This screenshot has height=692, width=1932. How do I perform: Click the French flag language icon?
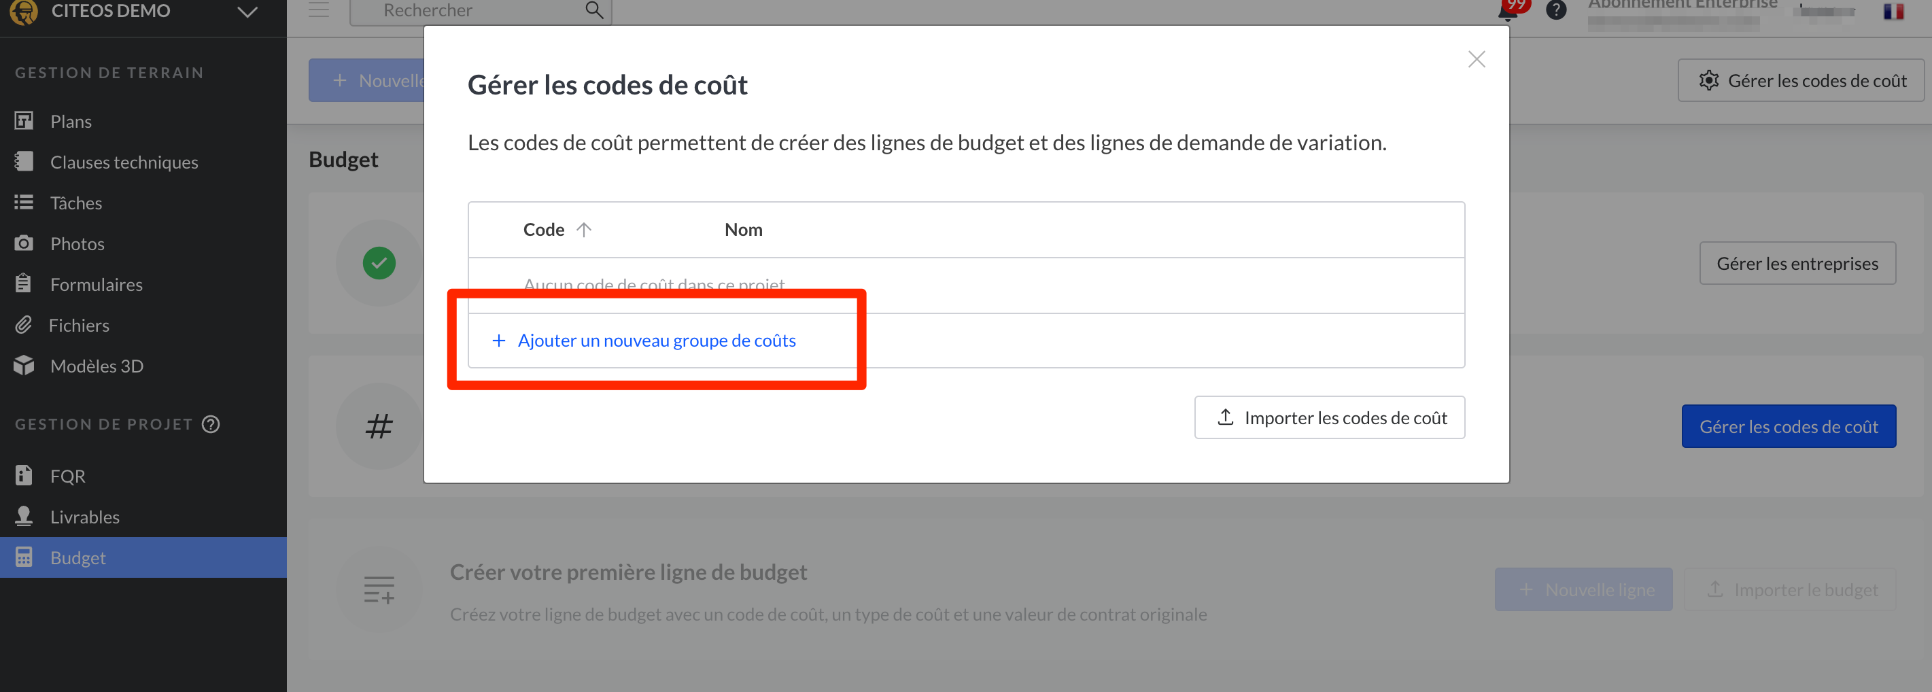pos(1893,12)
